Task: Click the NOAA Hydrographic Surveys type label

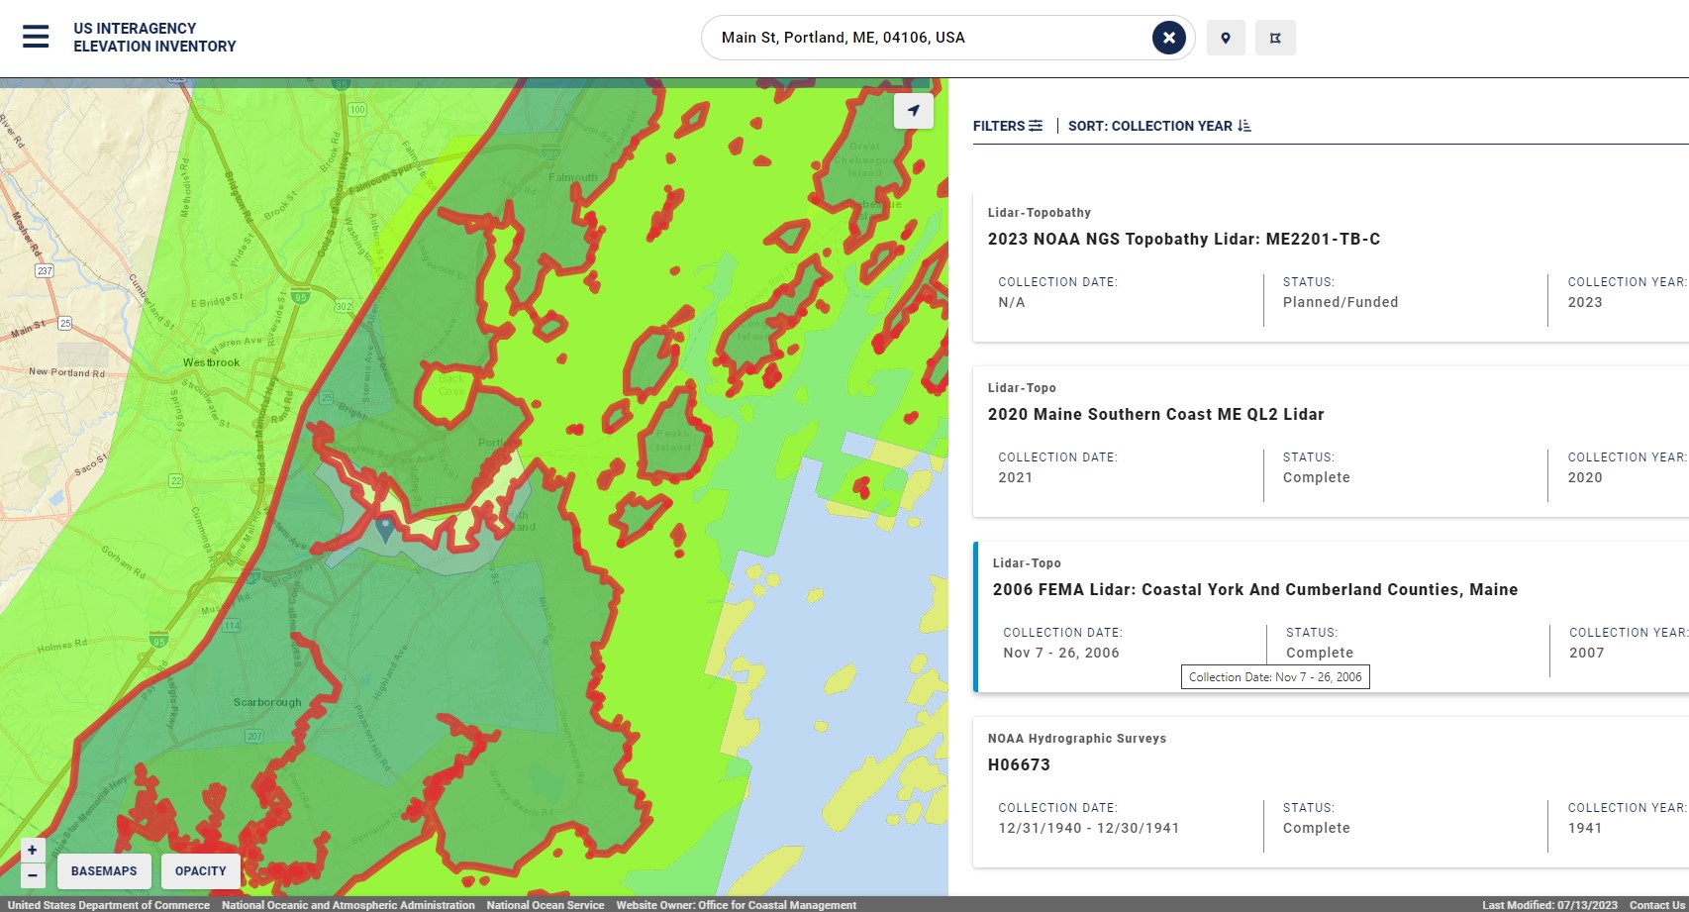Action: click(x=1077, y=739)
